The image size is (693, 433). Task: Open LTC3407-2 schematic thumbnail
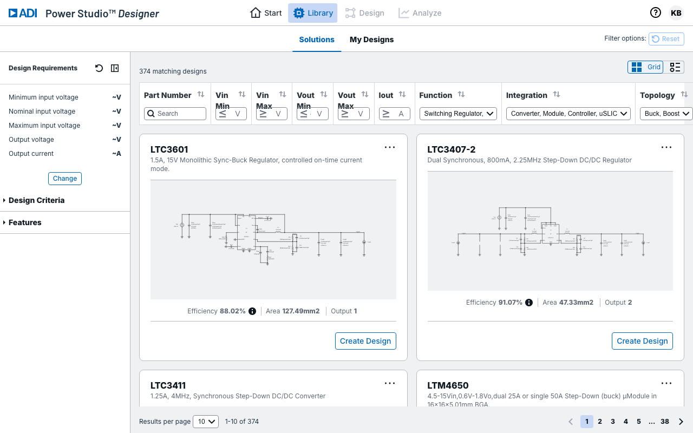[x=550, y=231]
